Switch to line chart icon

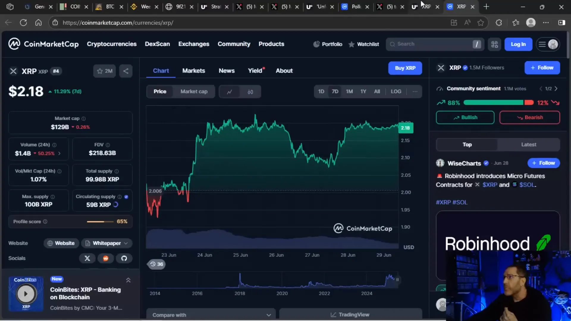tap(229, 92)
